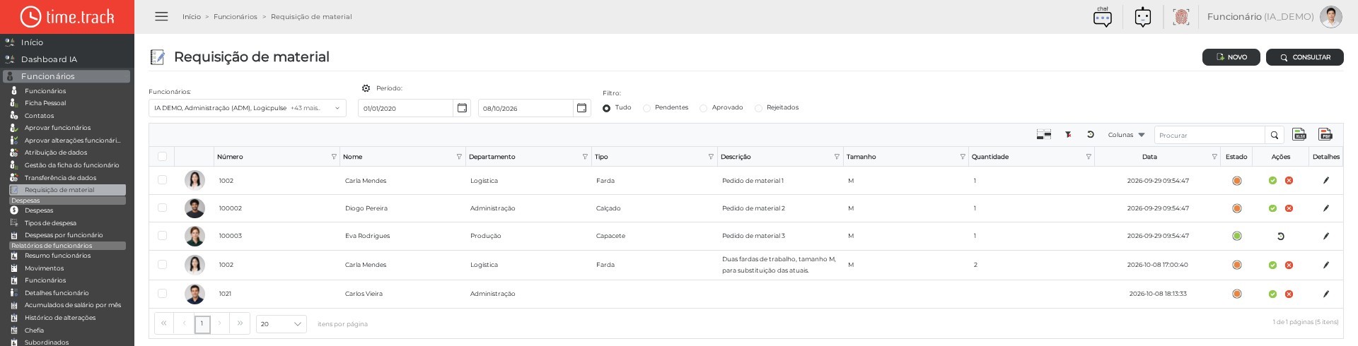This screenshot has height=346, width=1358.
Task: Export the table to XLSX
Action: pos(1299,135)
